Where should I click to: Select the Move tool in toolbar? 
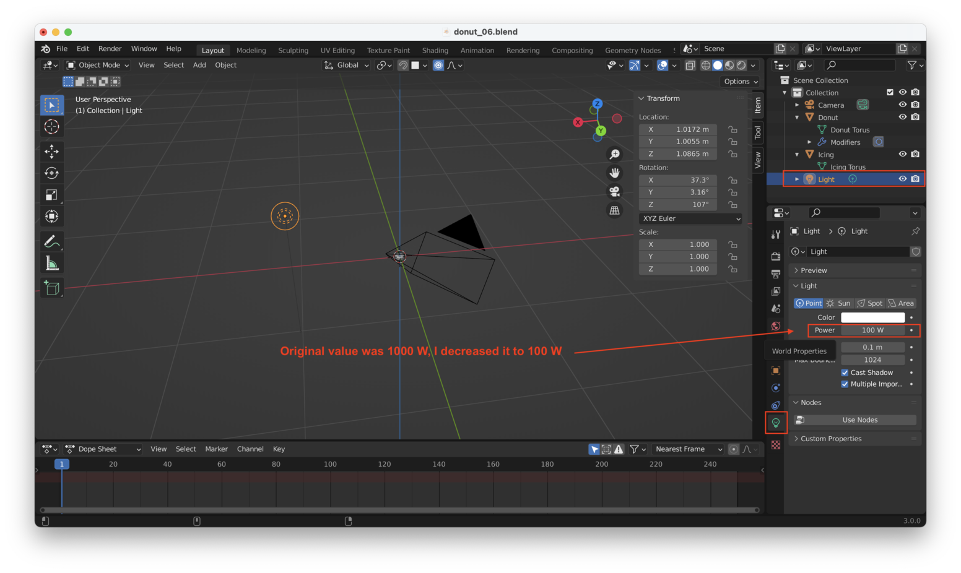point(52,151)
